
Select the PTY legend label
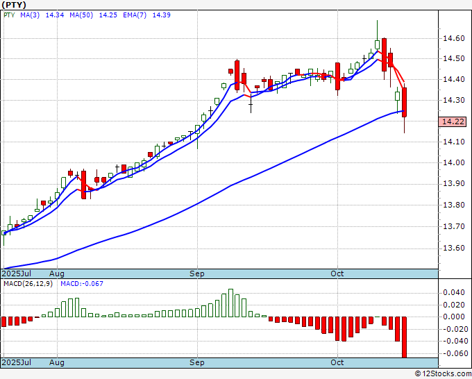(x=9, y=15)
